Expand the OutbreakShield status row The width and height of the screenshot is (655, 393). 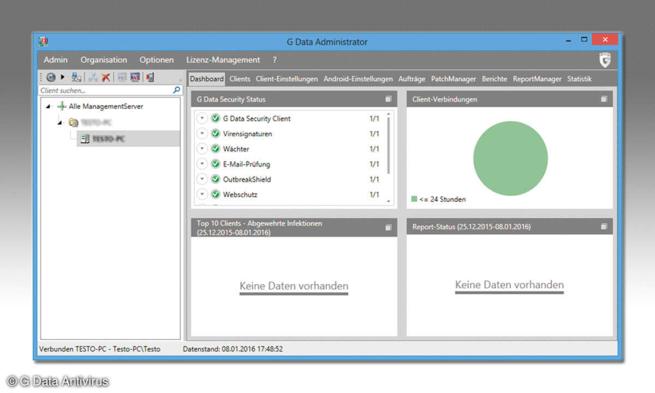(202, 179)
